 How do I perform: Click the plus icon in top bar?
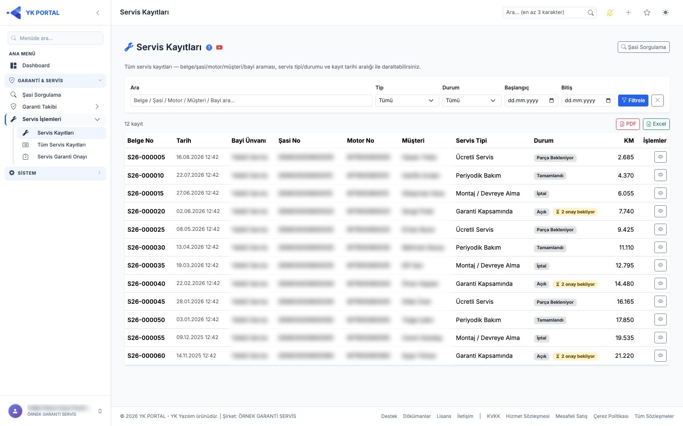click(x=628, y=13)
